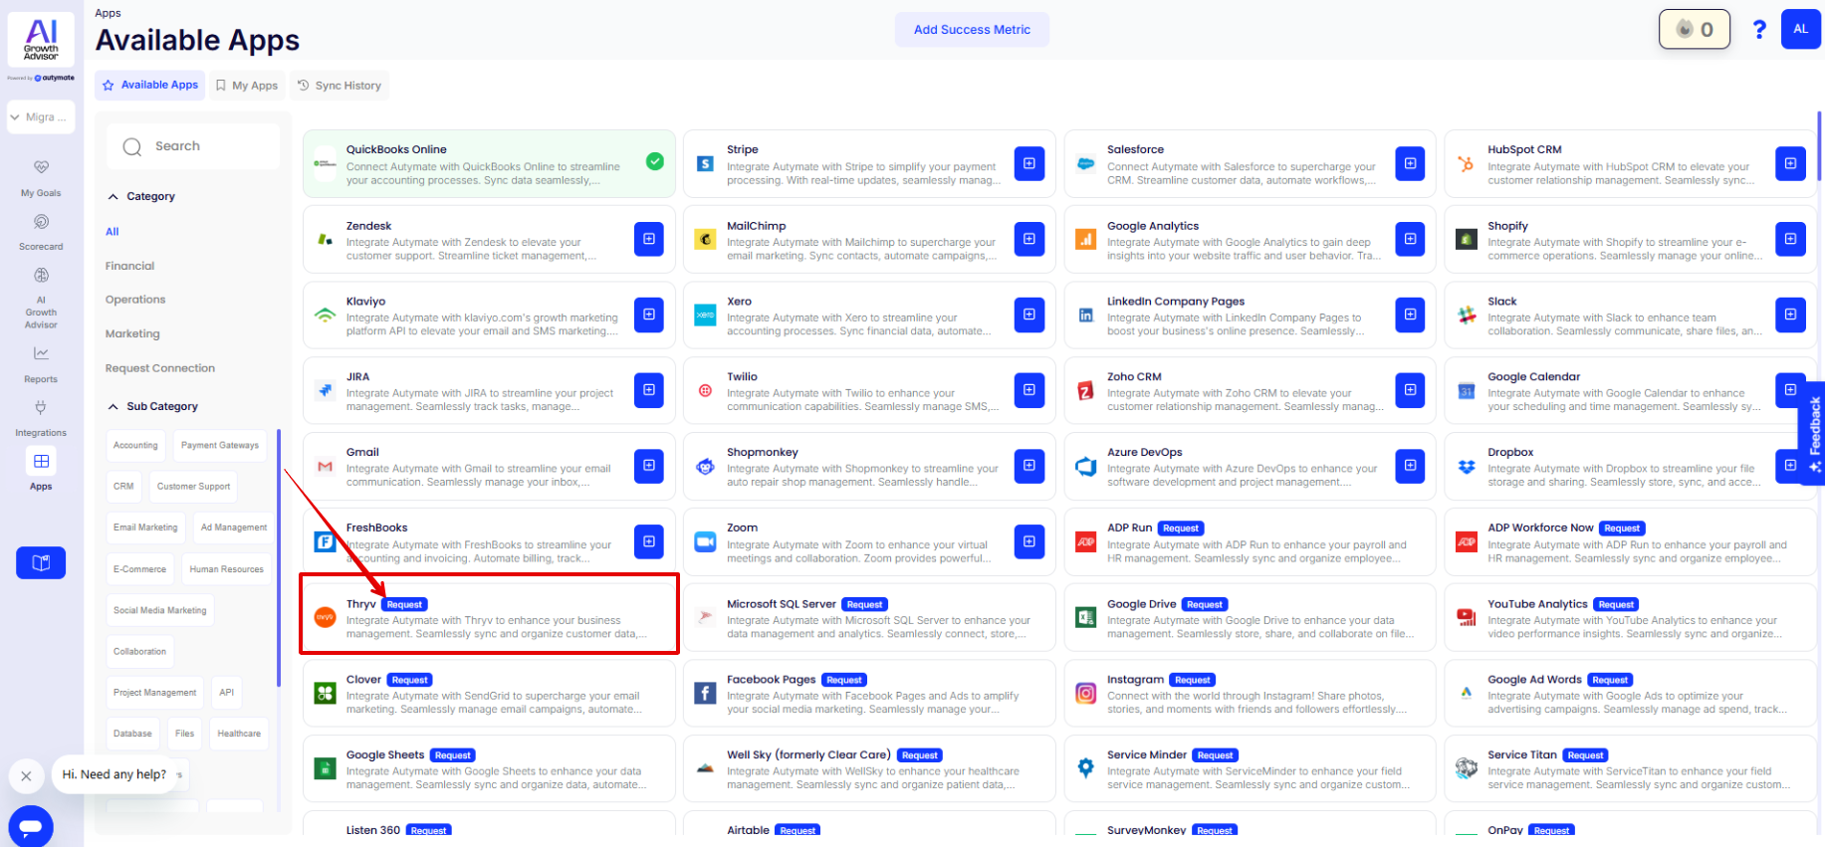
Task: Collapse the Sub Category section
Action: (114, 407)
